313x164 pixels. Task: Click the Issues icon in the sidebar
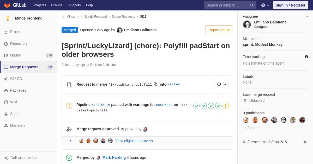click(6, 55)
